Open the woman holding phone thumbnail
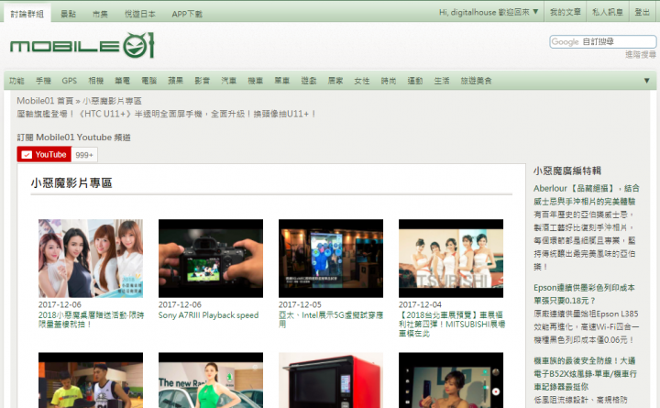The width and height of the screenshot is (660, 408). pyautogui.click(x=451, y=380)
